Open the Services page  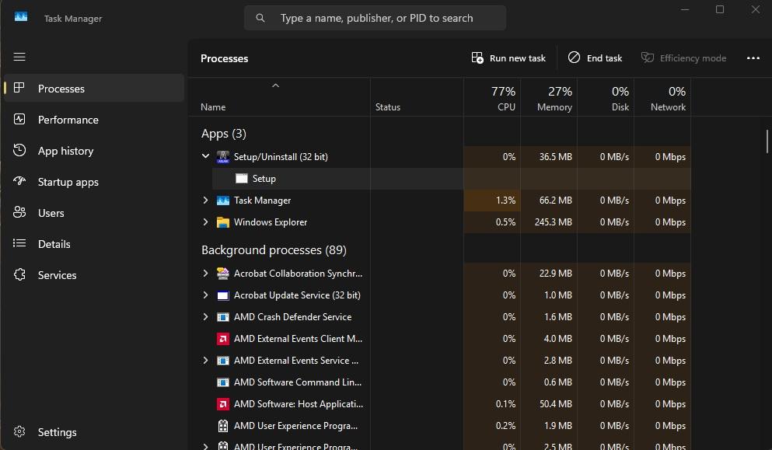pyautogui.click(x=94, y=274)
